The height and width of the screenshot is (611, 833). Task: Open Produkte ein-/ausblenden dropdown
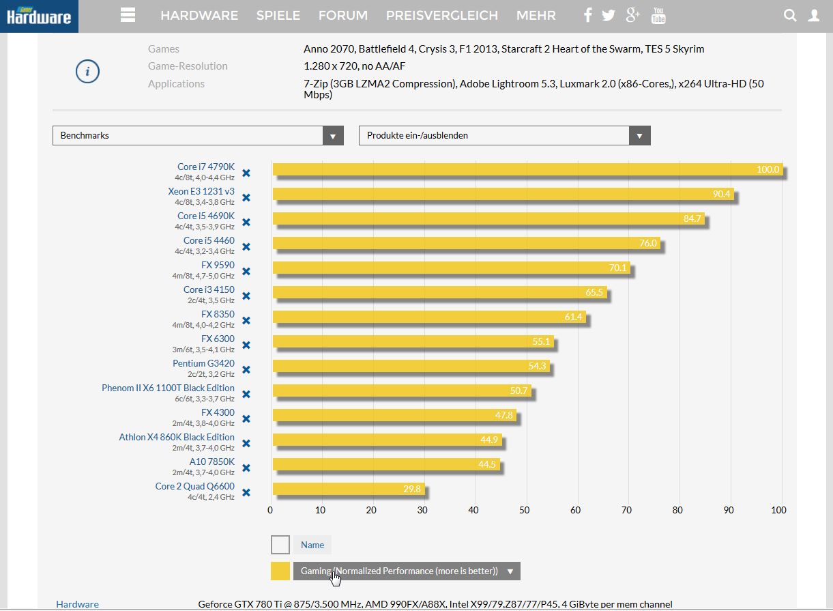pos(505,135)
